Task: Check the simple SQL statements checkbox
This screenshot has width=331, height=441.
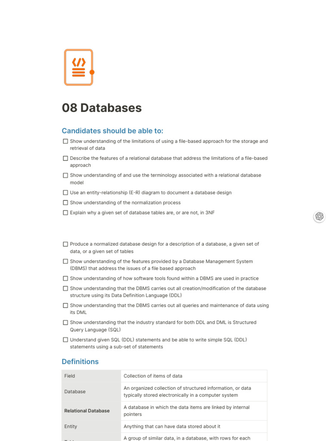Action: click(x=66, y=340)
